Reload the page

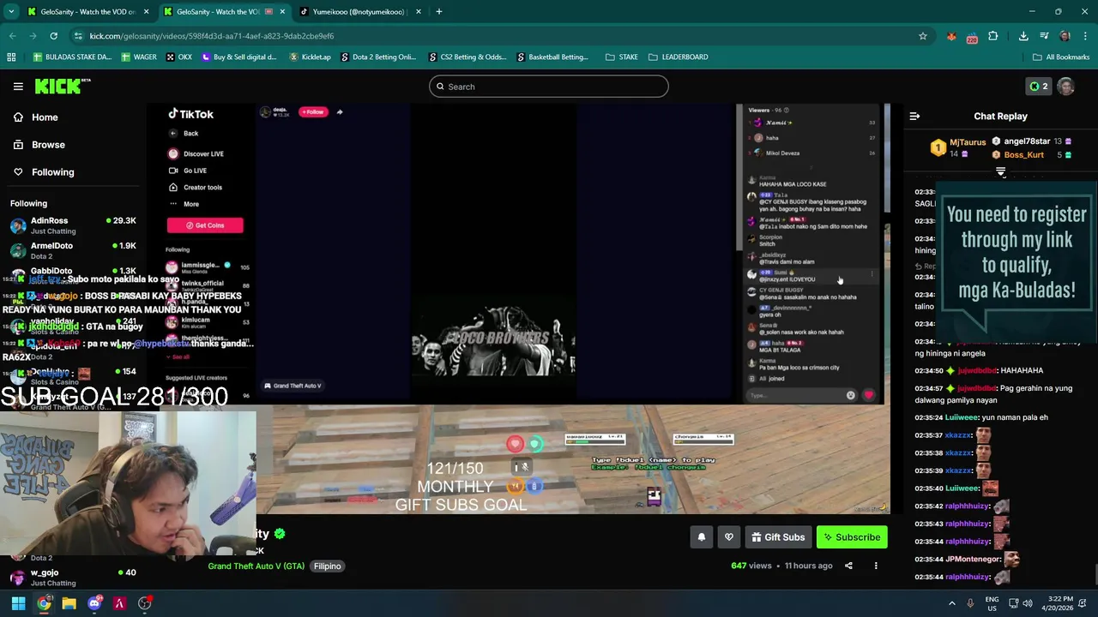(x=53, y=36)
